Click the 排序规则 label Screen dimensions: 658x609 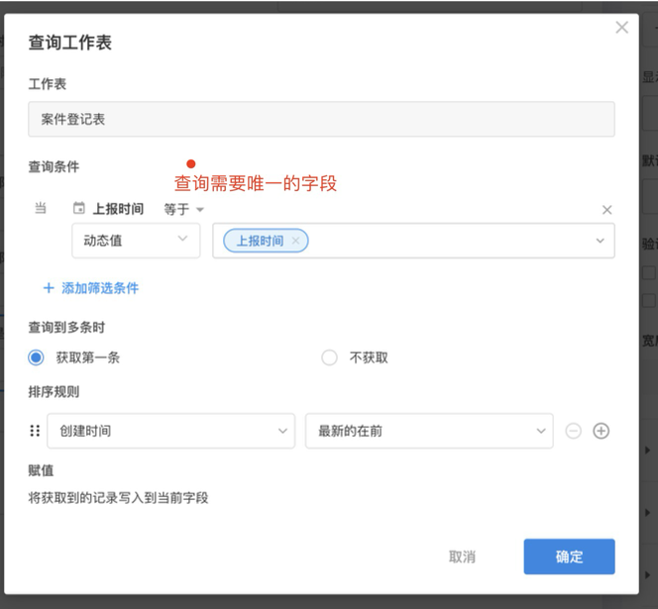coord(54,392)
